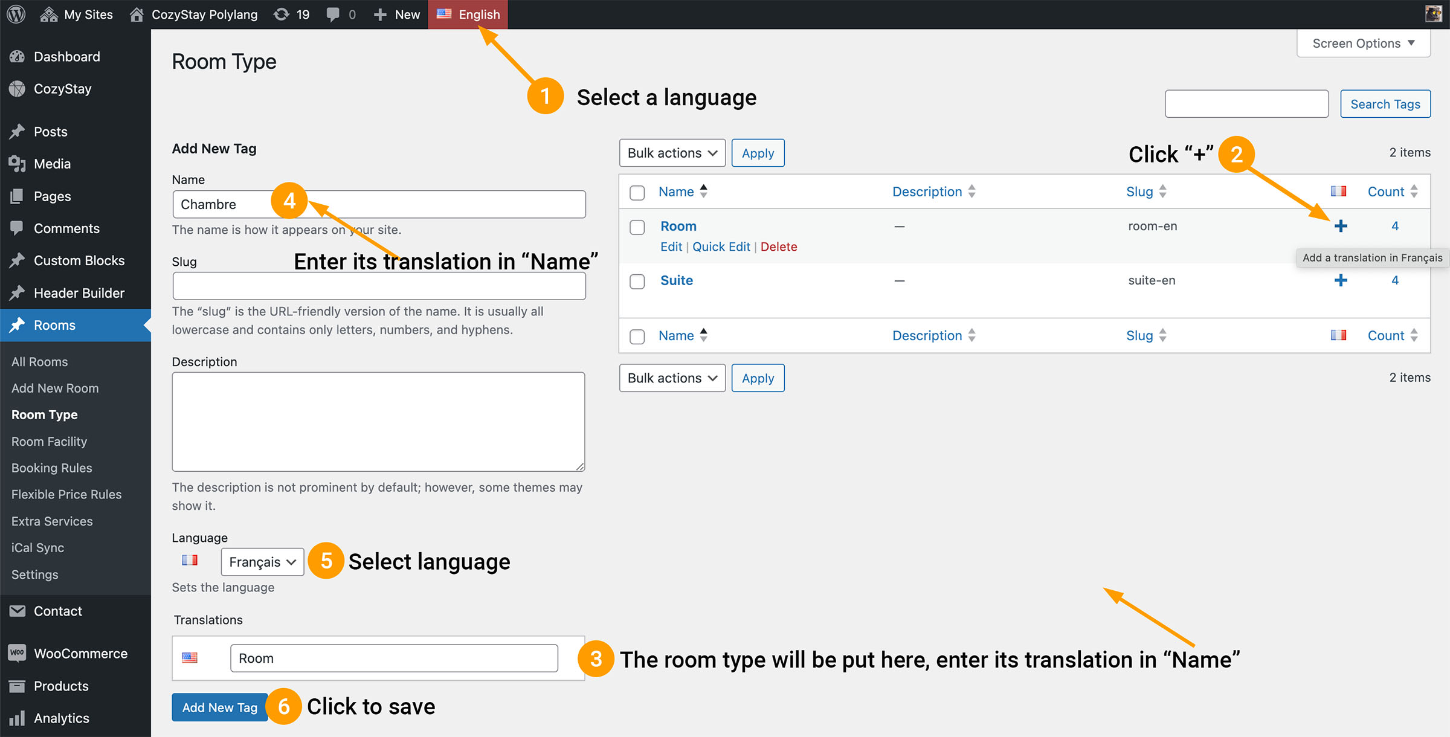1450x737 pixels.
Task: Toggle select-all checkbox in table header
Action: (637, 193)
